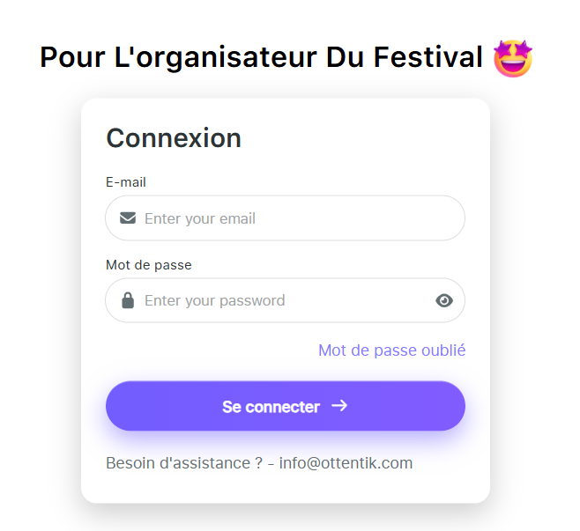This screenshot has height=531, width=580.
Task: Click the Se connecter text label
Action: 271,407
